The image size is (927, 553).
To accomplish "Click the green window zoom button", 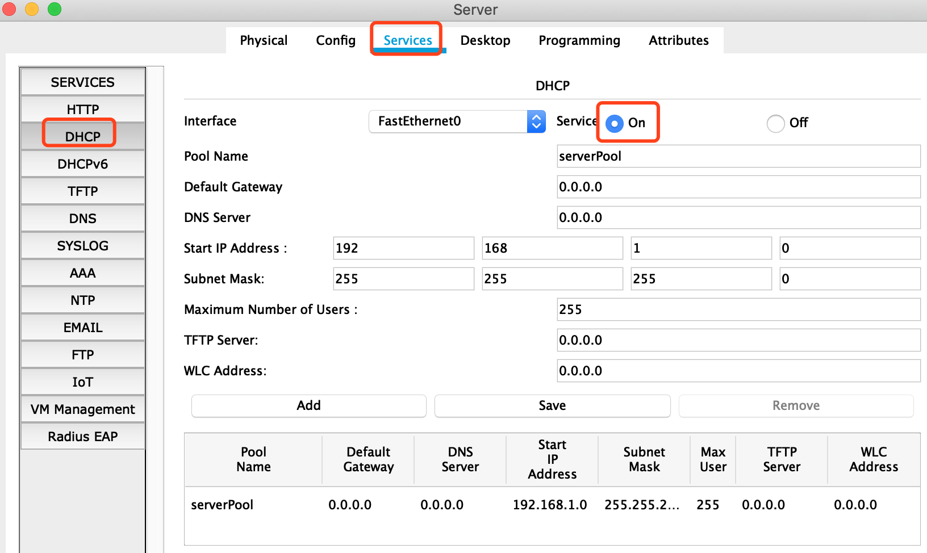I will [55, 9].
